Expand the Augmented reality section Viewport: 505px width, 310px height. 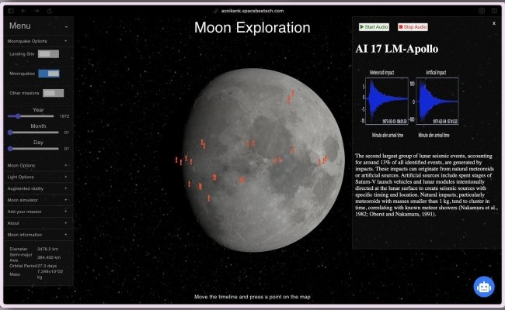pyautogui.click(x=37, y=188)
